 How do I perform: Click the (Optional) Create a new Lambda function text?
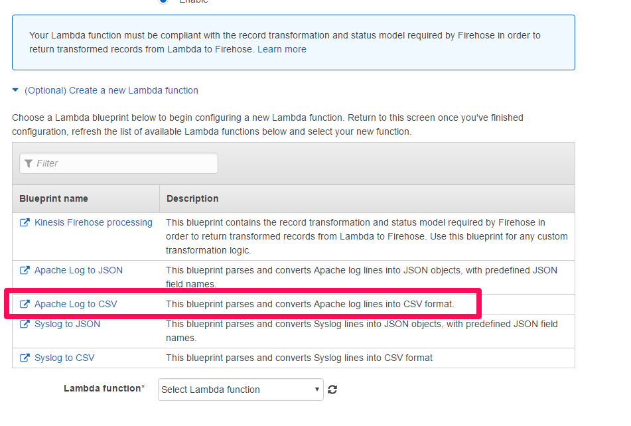[x=111, y=90]
